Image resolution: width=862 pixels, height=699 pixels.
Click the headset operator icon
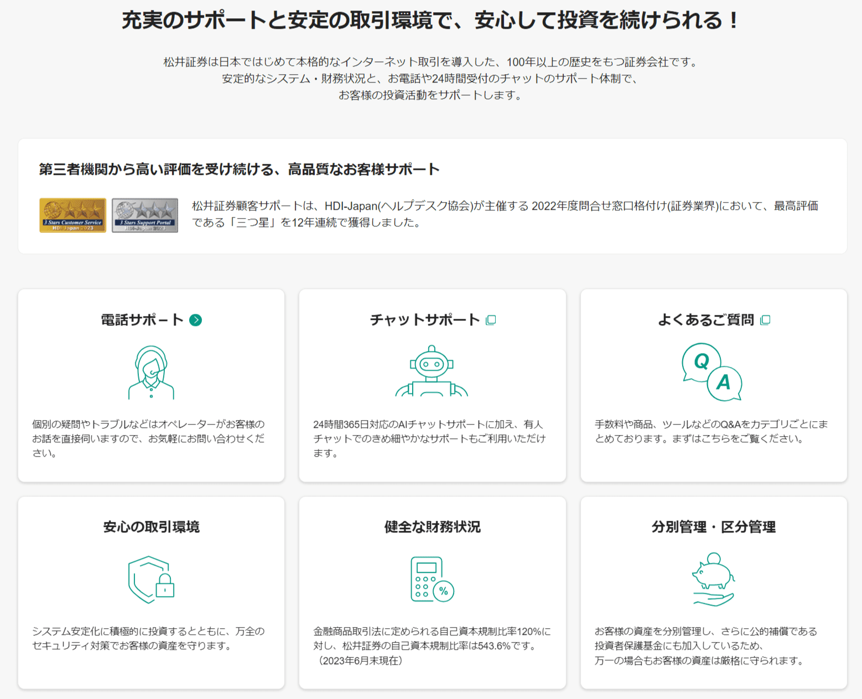point(151,372)
